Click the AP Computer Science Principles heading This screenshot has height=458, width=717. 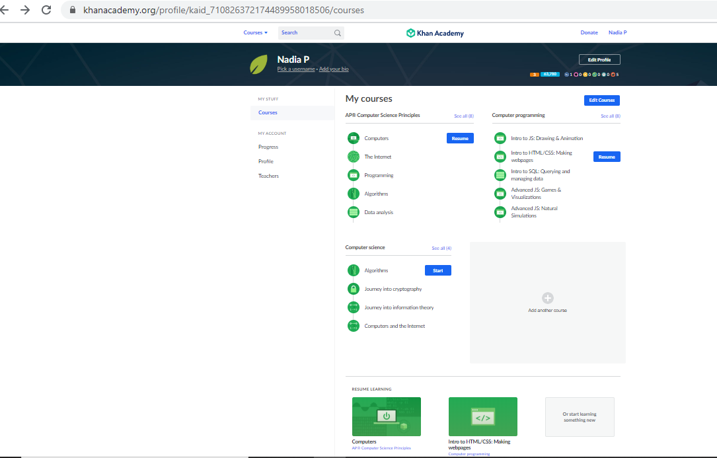coord(382,115)
